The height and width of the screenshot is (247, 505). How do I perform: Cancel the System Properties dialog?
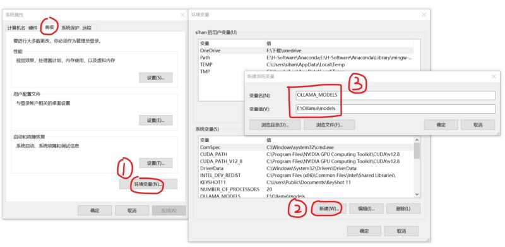[132, 210]
